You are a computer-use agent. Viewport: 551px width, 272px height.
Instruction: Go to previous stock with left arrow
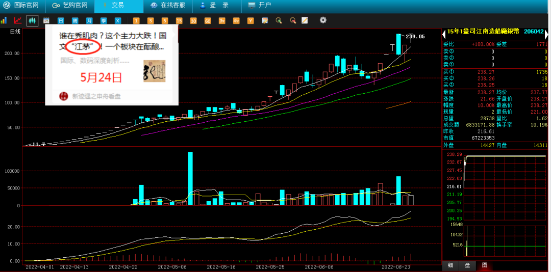click(x=444, y=34)
